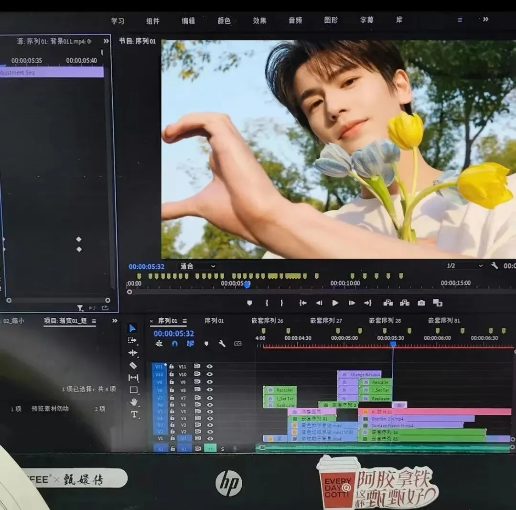Image resolution: width=516 pixels, height=510 pixels.
Task: Open 嵌套序列 26 timeline tab
Action: [x=267, y=321]
